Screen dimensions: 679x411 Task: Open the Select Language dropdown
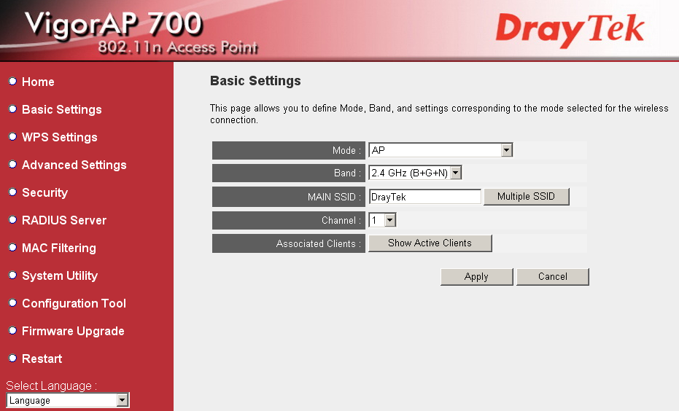click(x=68, y=400)
